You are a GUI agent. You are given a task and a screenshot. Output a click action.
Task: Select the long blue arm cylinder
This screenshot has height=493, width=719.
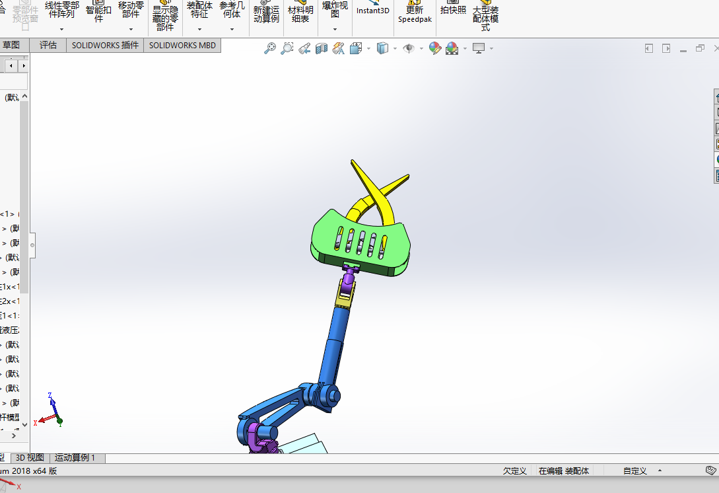pyautogui.click(x=335, y=346)
